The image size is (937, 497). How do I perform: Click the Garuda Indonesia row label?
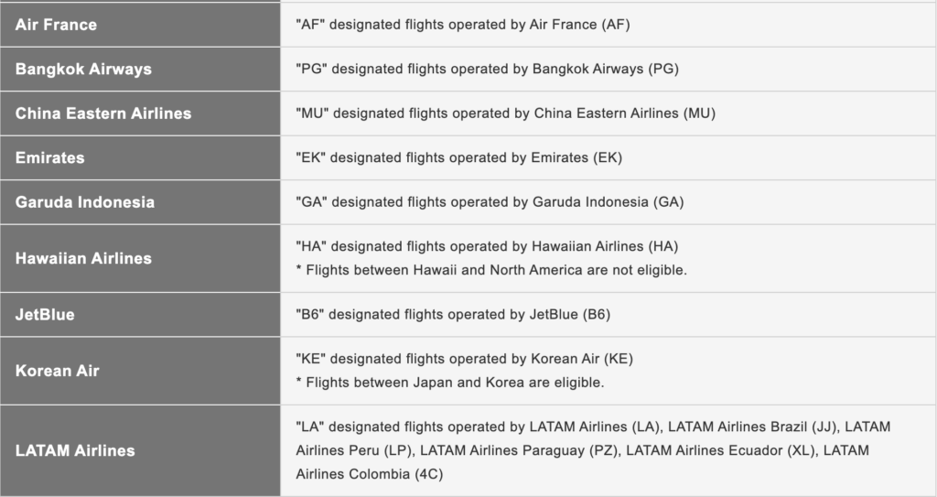pyautogui.click(x=85, y=202)
